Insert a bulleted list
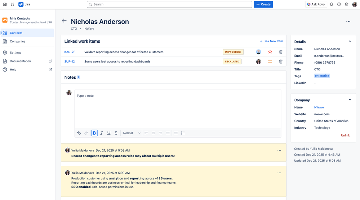This screenshot has height=200, width=360. [x=176, y=133]
